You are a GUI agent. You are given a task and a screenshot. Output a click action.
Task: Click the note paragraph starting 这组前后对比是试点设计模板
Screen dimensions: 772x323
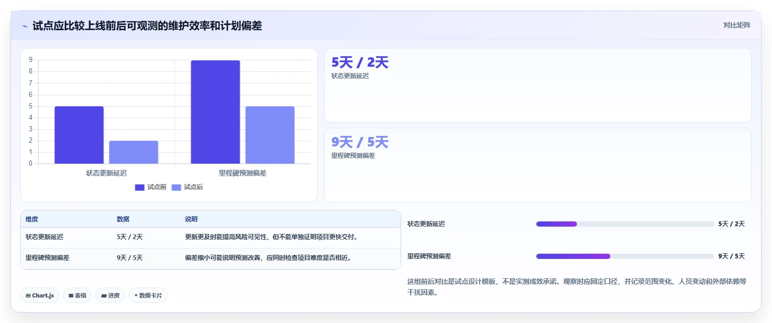(577, 287)
